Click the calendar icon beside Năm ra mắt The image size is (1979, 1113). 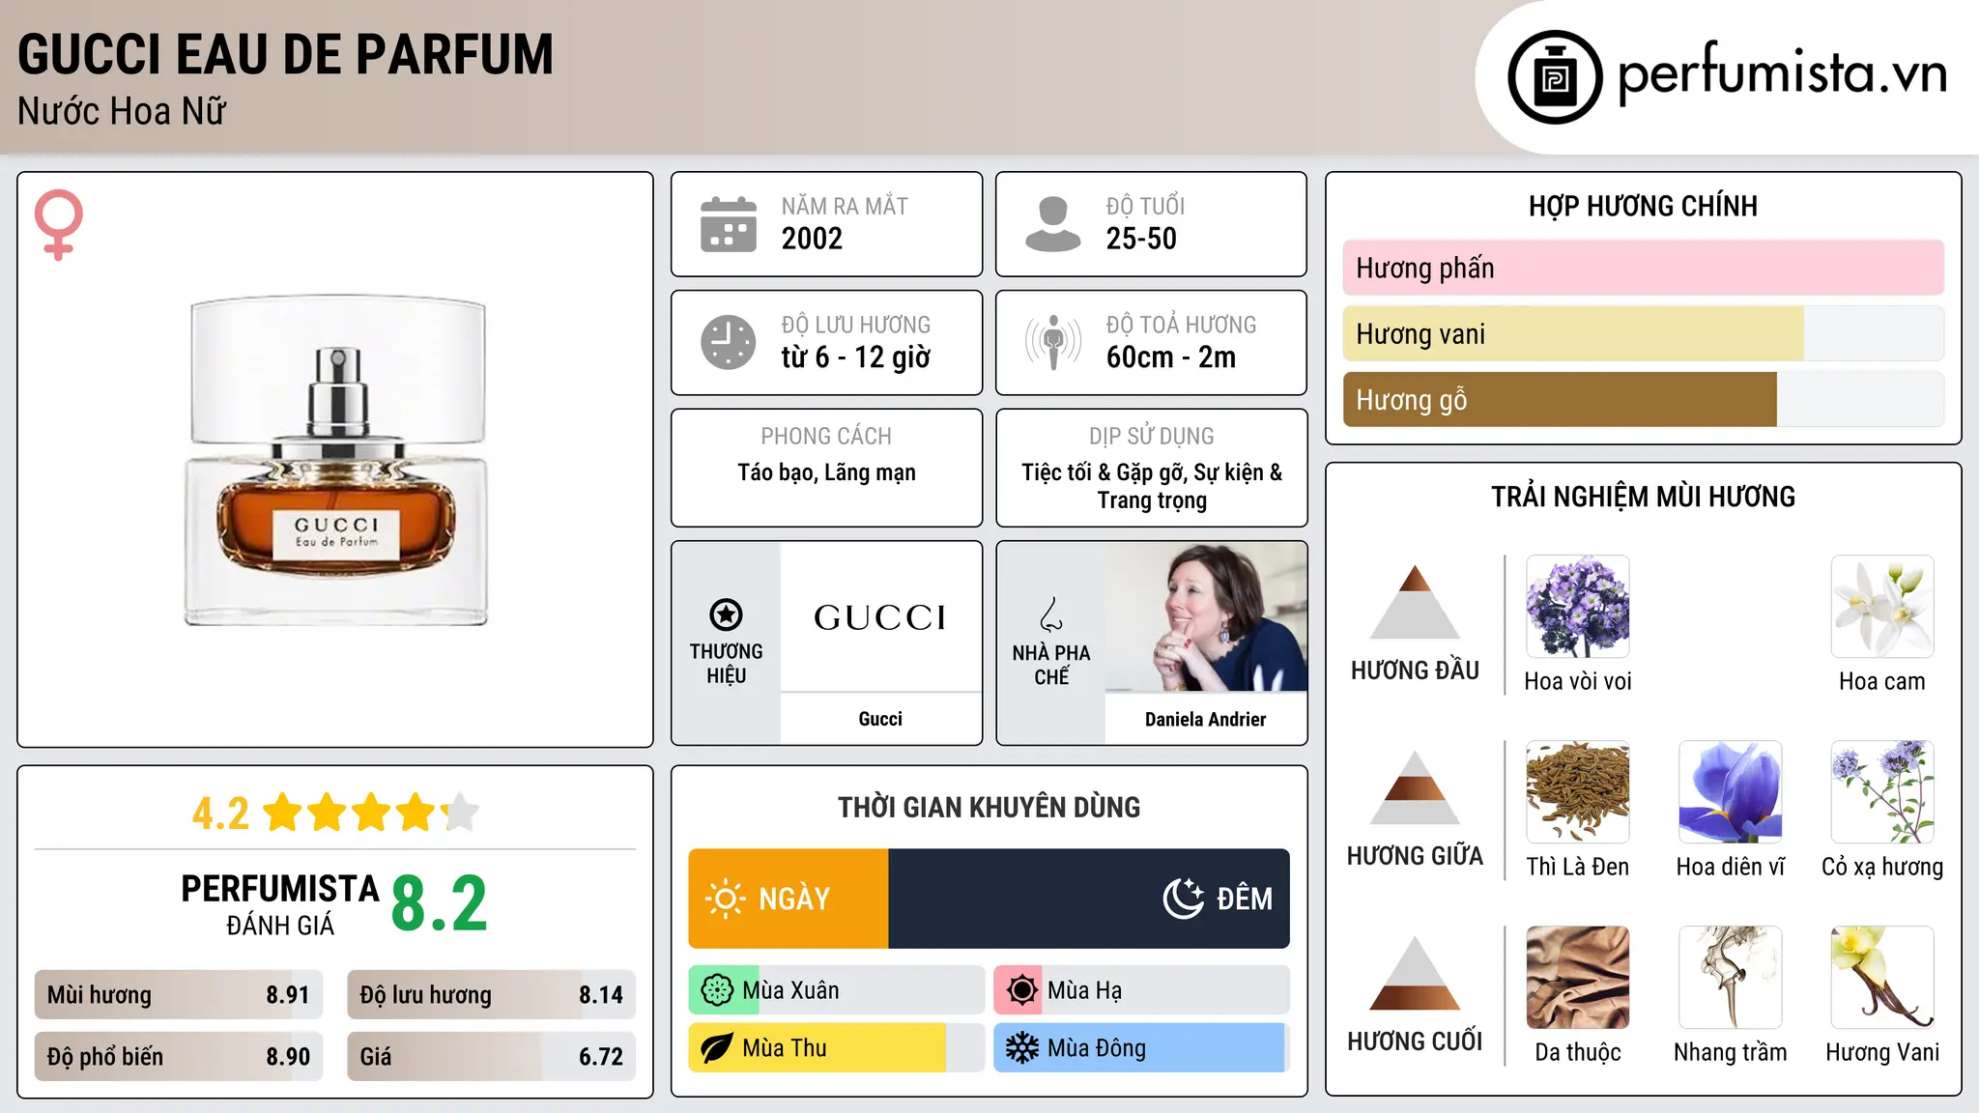tap(729, 224)
